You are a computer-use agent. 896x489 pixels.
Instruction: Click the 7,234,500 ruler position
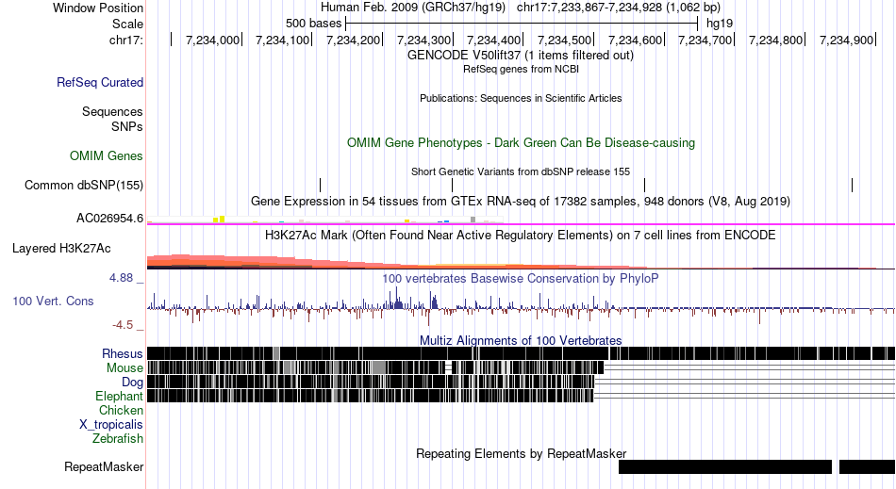(x=565, y=40)
